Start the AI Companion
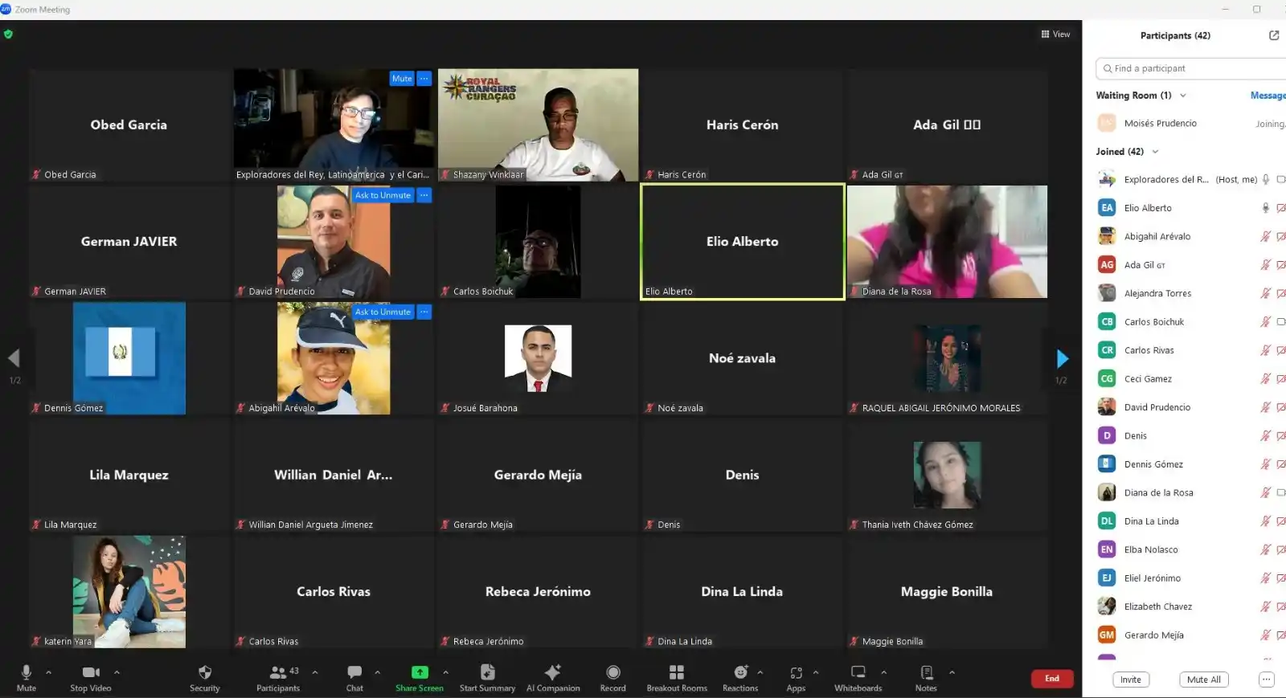The image size is (1286, 698). [552, 673]
